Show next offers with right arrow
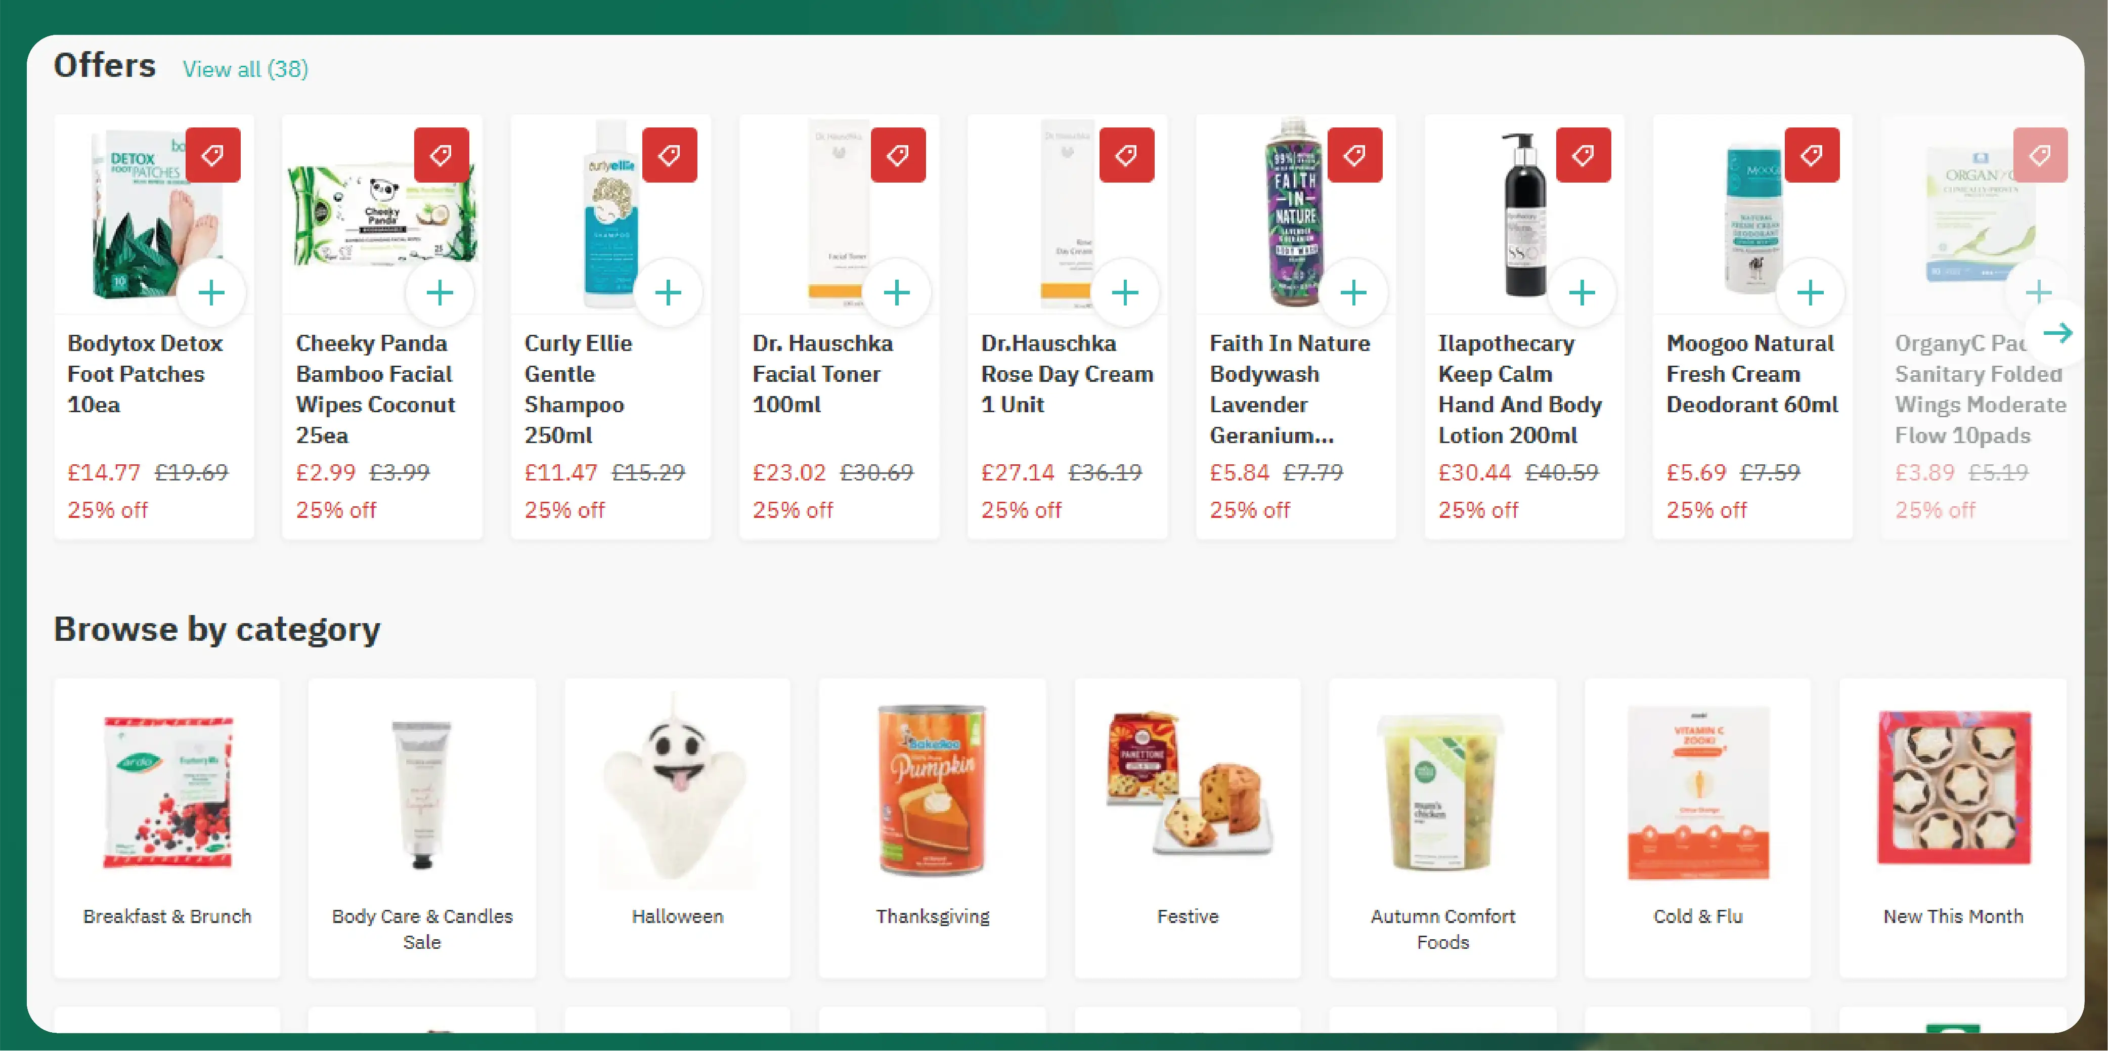This screenshot has height=1051, width=2108. pos(2057,332)
